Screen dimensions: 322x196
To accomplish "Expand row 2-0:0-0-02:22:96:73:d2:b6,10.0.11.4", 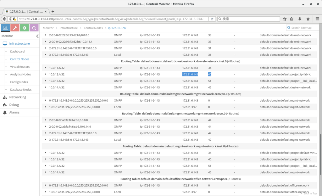I will pyautogui.click(x=45, y=42).
